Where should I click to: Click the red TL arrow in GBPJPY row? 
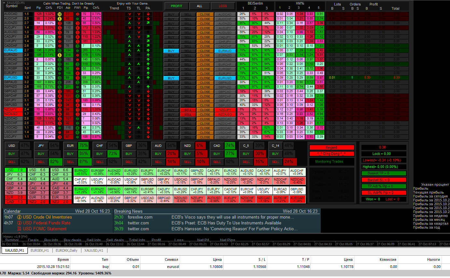(x=139, y=101)
